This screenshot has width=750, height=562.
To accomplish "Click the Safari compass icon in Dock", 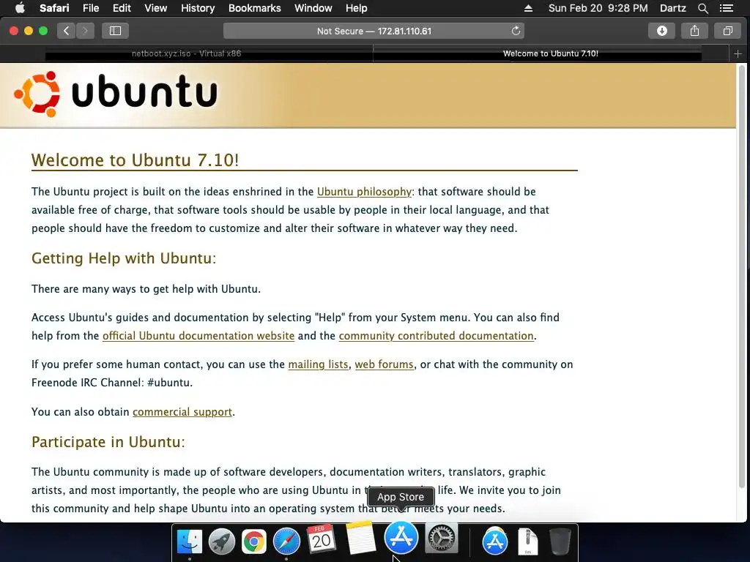I will pos(286,542).
